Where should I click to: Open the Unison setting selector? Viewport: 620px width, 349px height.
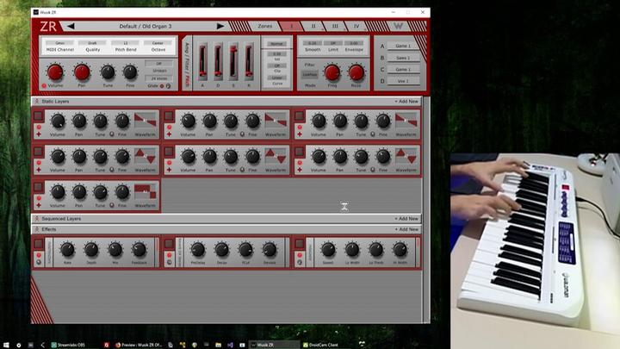pyautogui.click(x=159, y=63)
